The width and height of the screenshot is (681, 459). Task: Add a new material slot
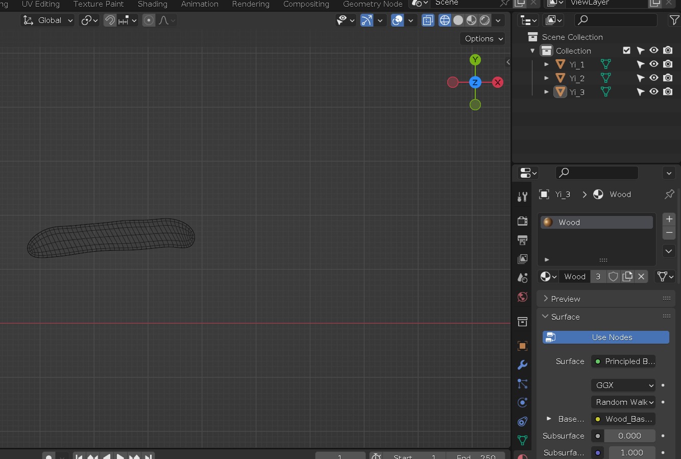[669, 219]
